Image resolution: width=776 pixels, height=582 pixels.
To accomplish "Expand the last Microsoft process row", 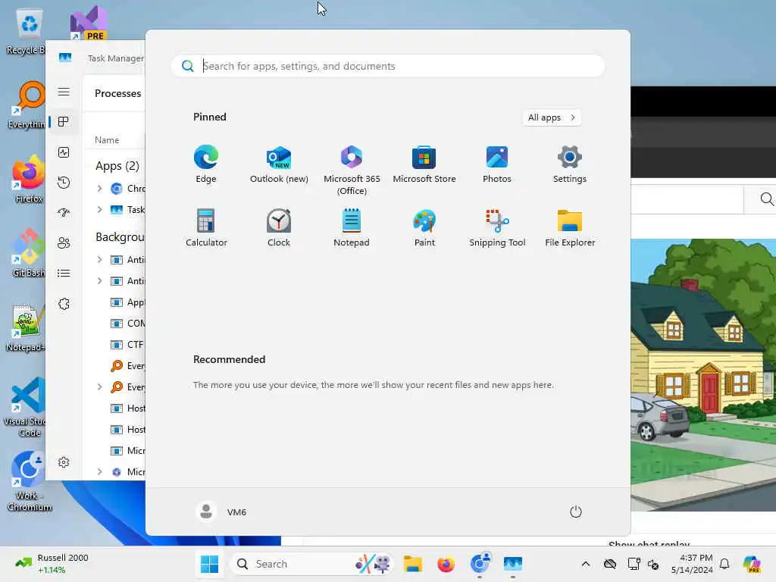I will 99,472.
